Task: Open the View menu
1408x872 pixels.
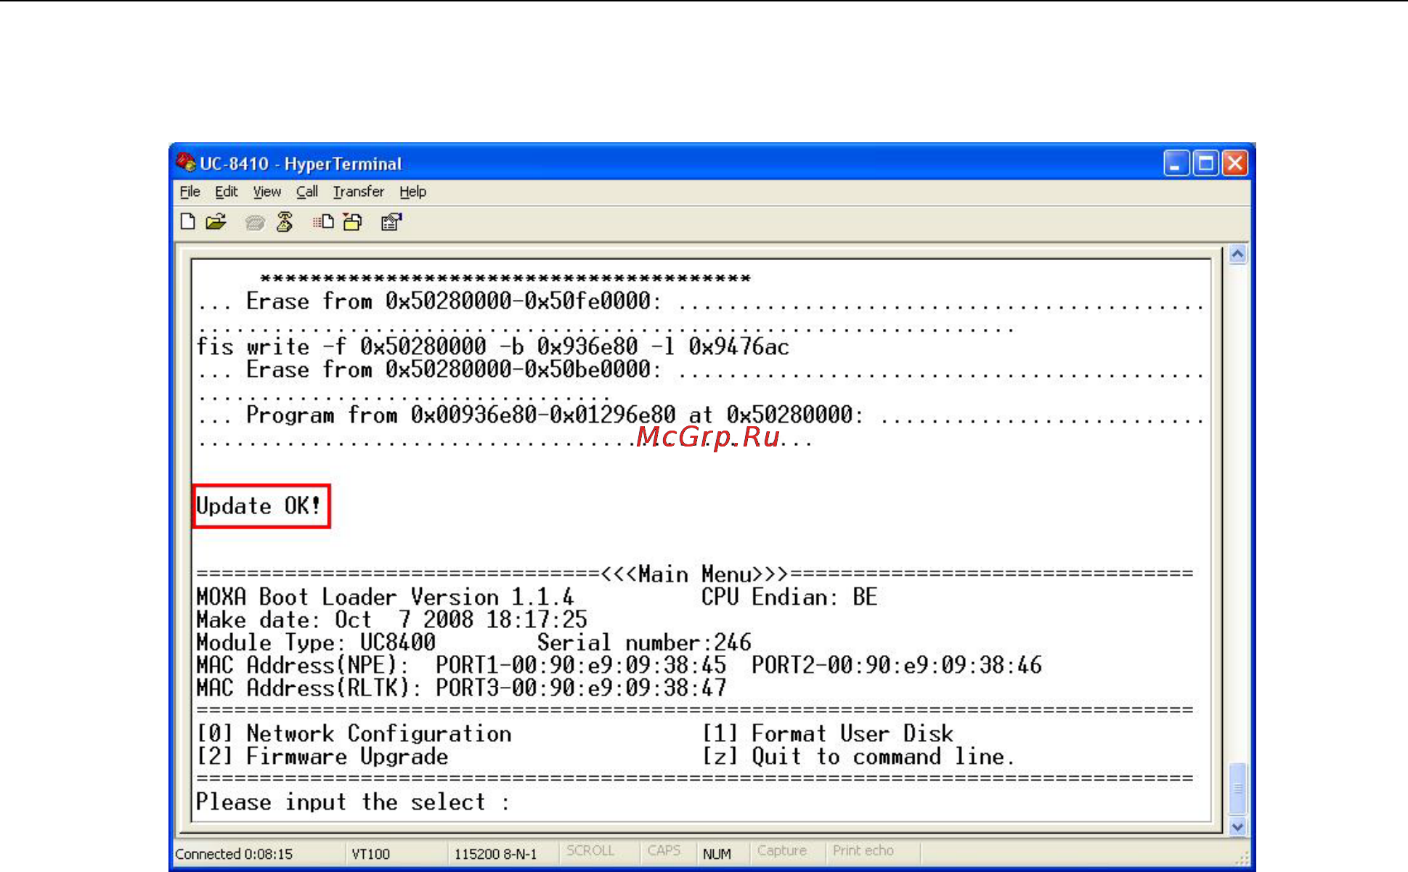Action: point(266,192)
